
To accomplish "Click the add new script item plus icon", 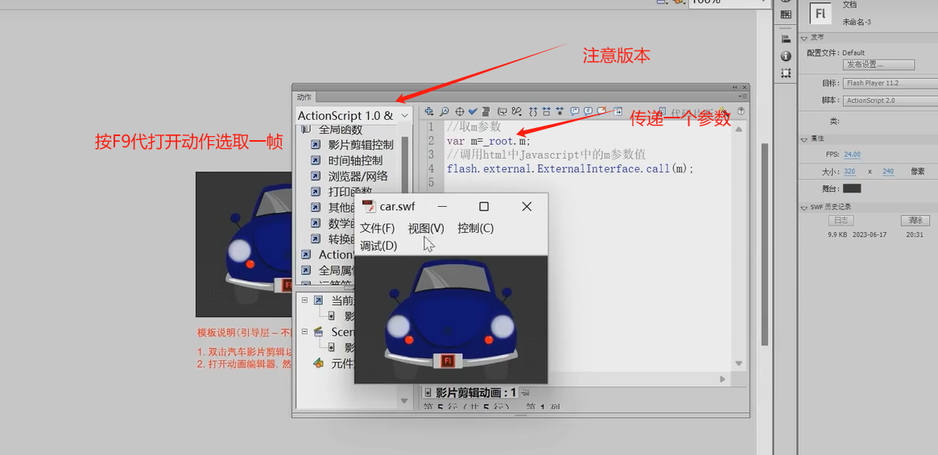I will pos(429,111).
